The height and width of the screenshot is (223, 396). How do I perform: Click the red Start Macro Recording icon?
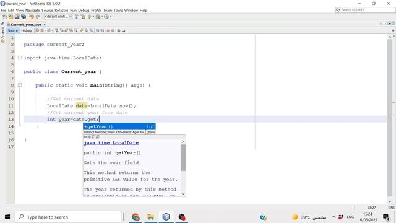pos(108,30)
